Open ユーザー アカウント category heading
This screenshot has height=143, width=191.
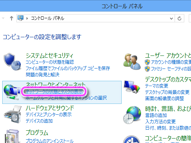[168, 55]
